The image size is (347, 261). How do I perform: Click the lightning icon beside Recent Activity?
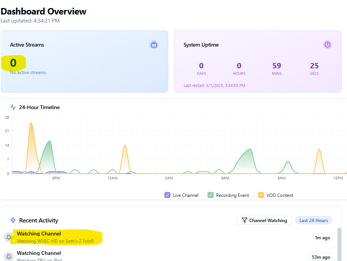[13, 220]
